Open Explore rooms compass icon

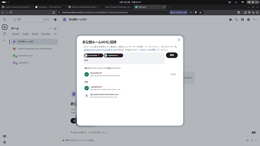55,20
